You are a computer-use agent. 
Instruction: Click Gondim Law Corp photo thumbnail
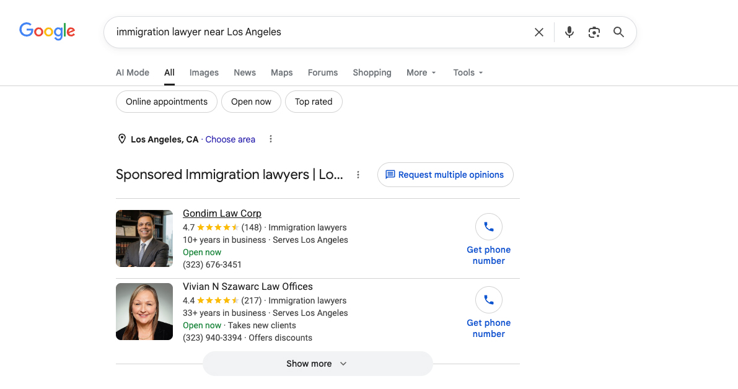click(x=144, y=238)
